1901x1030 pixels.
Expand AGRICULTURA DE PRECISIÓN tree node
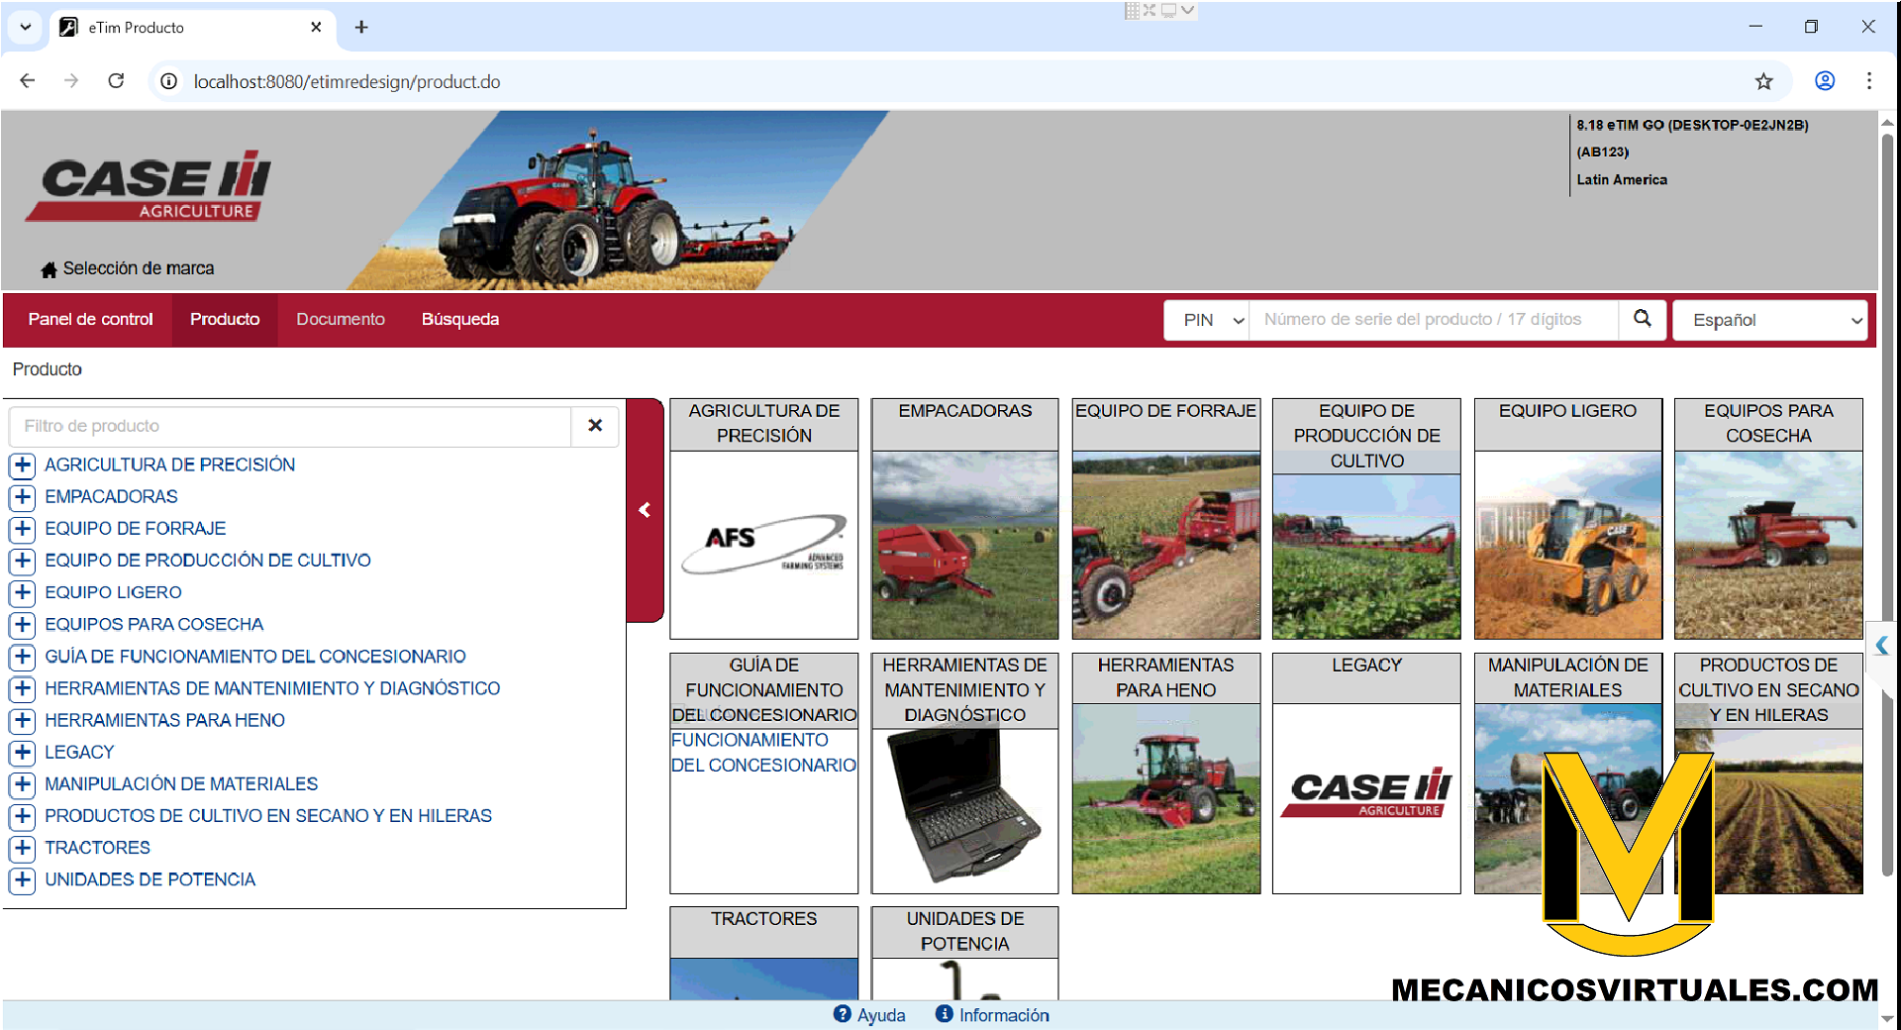pos(23,465)
